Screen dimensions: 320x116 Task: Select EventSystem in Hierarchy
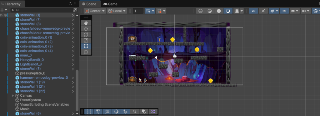point(30,100)
